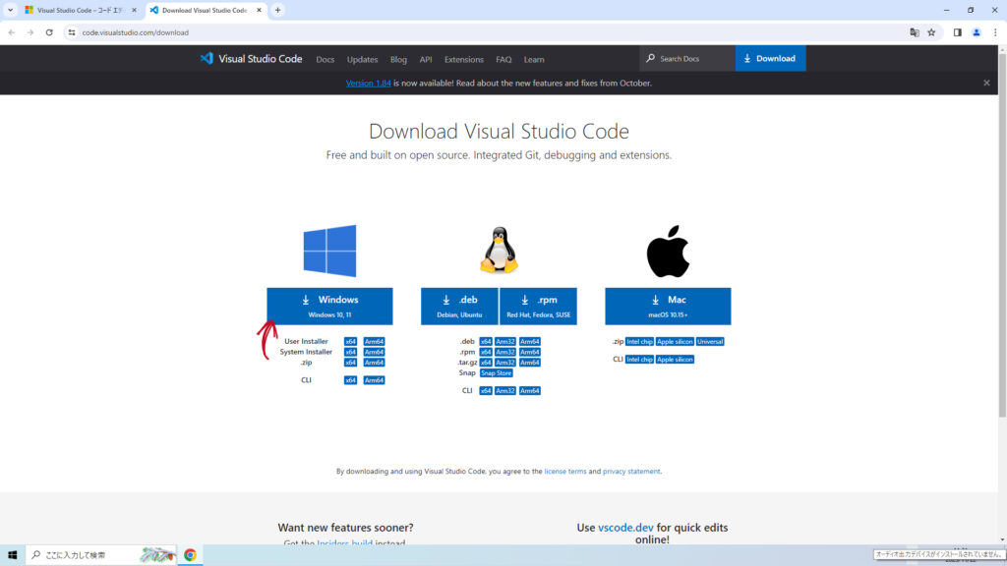Click the taskbar search box

pyautogui.click(x=101, y=555)
